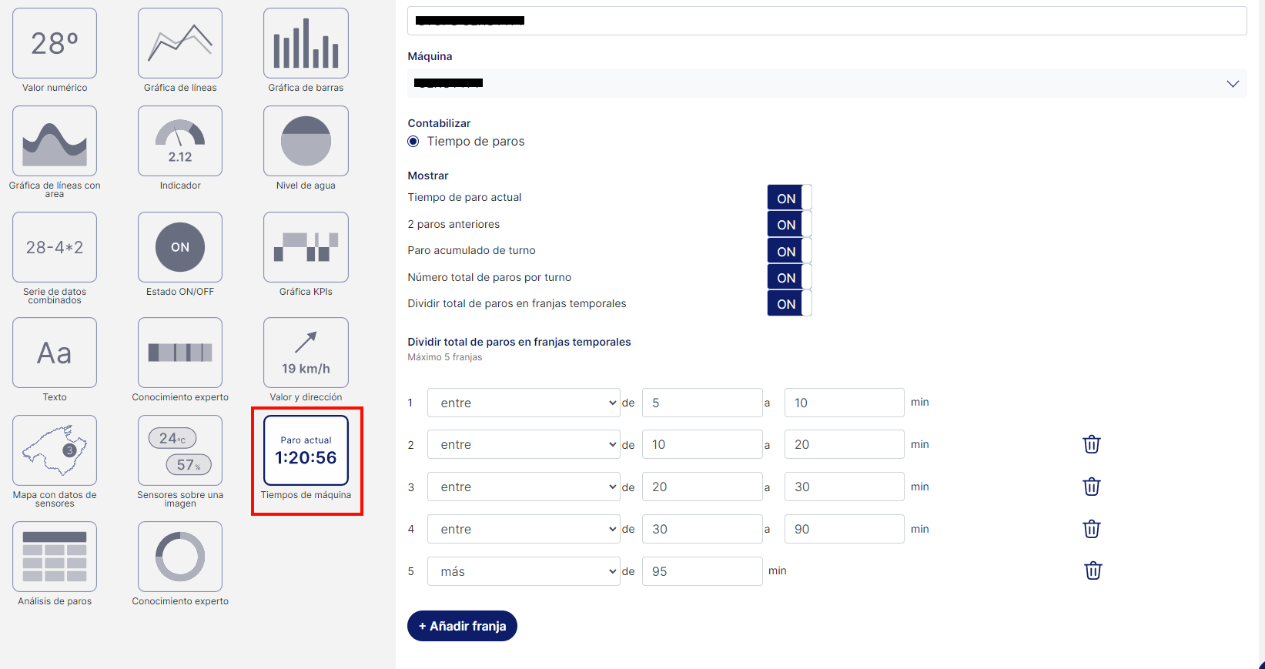Remove franja 5 using its trash icon

click(1093, 570)
